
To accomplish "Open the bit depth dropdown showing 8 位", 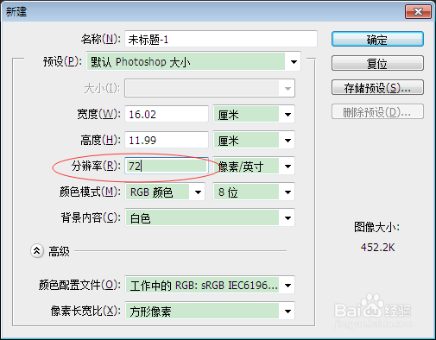I will point(254,192).
